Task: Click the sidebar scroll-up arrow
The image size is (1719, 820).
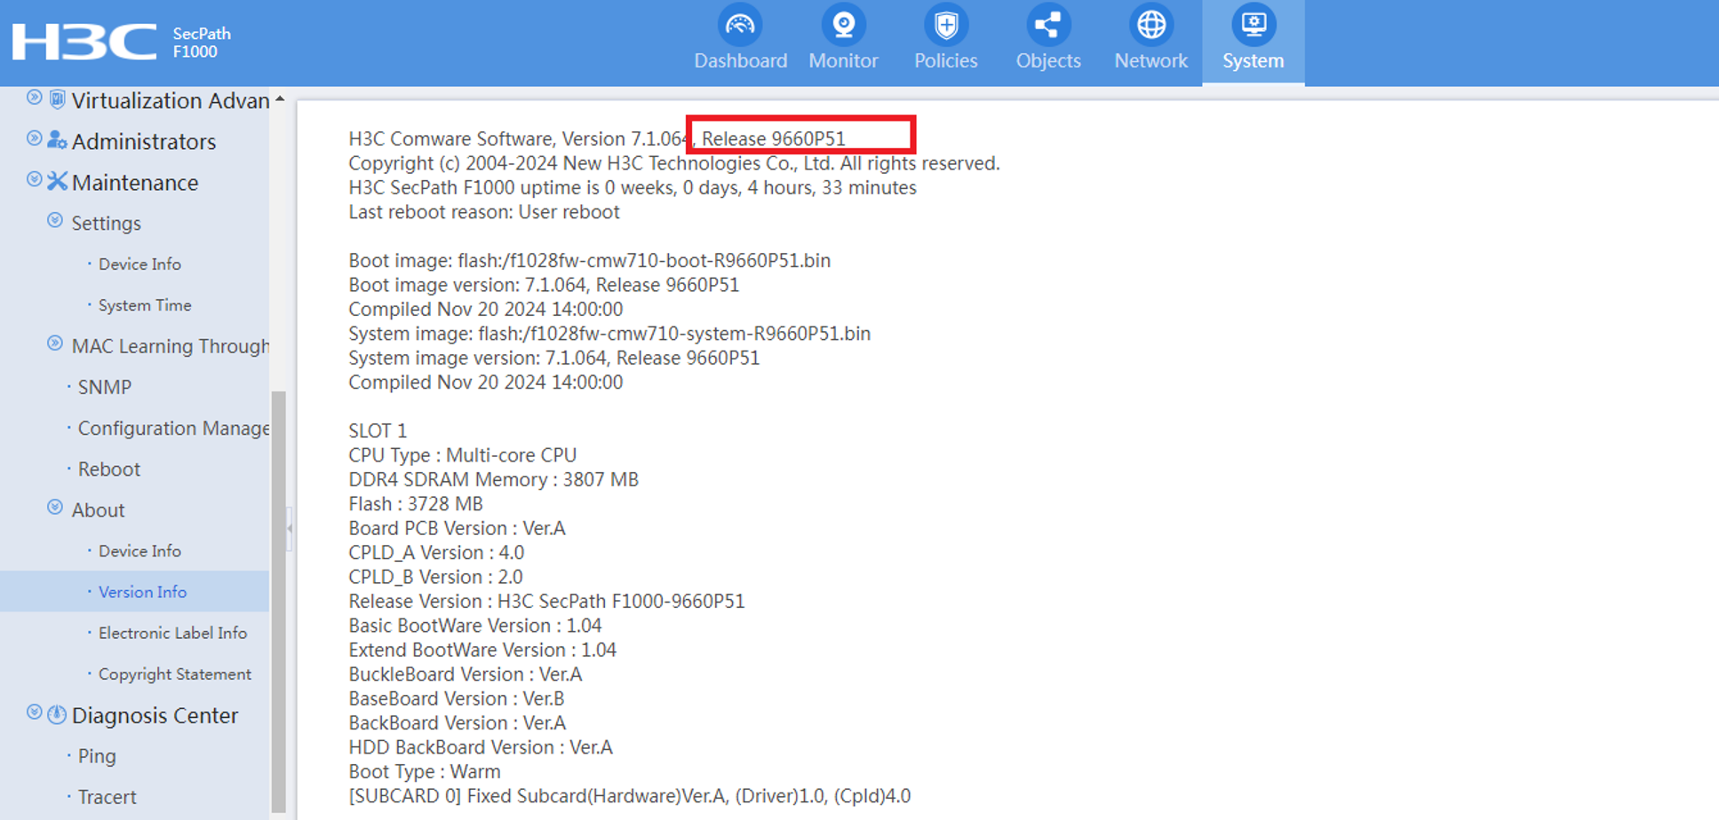Action: pyautogui.click(x=280, y=99)
